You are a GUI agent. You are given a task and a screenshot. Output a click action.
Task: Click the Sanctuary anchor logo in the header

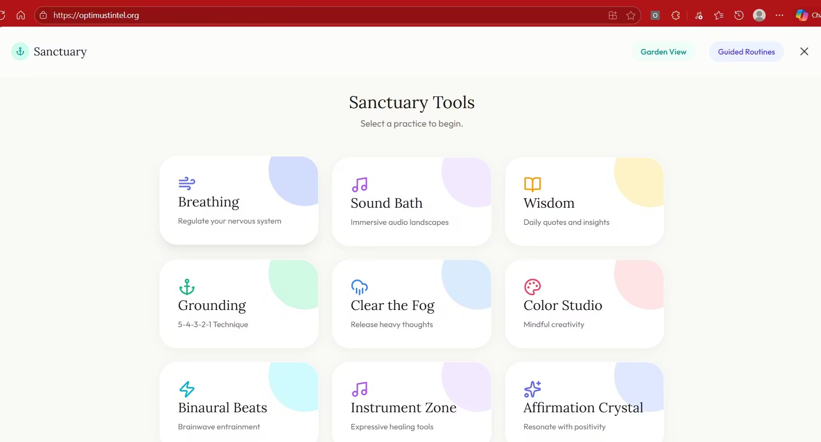point(19,51)
